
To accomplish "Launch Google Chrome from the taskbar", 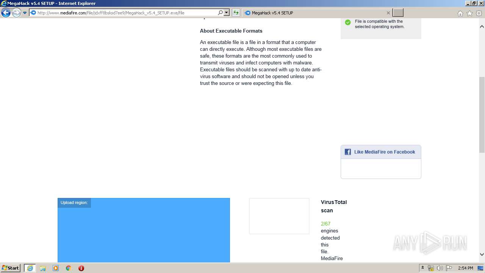I will tap(69, 268).
